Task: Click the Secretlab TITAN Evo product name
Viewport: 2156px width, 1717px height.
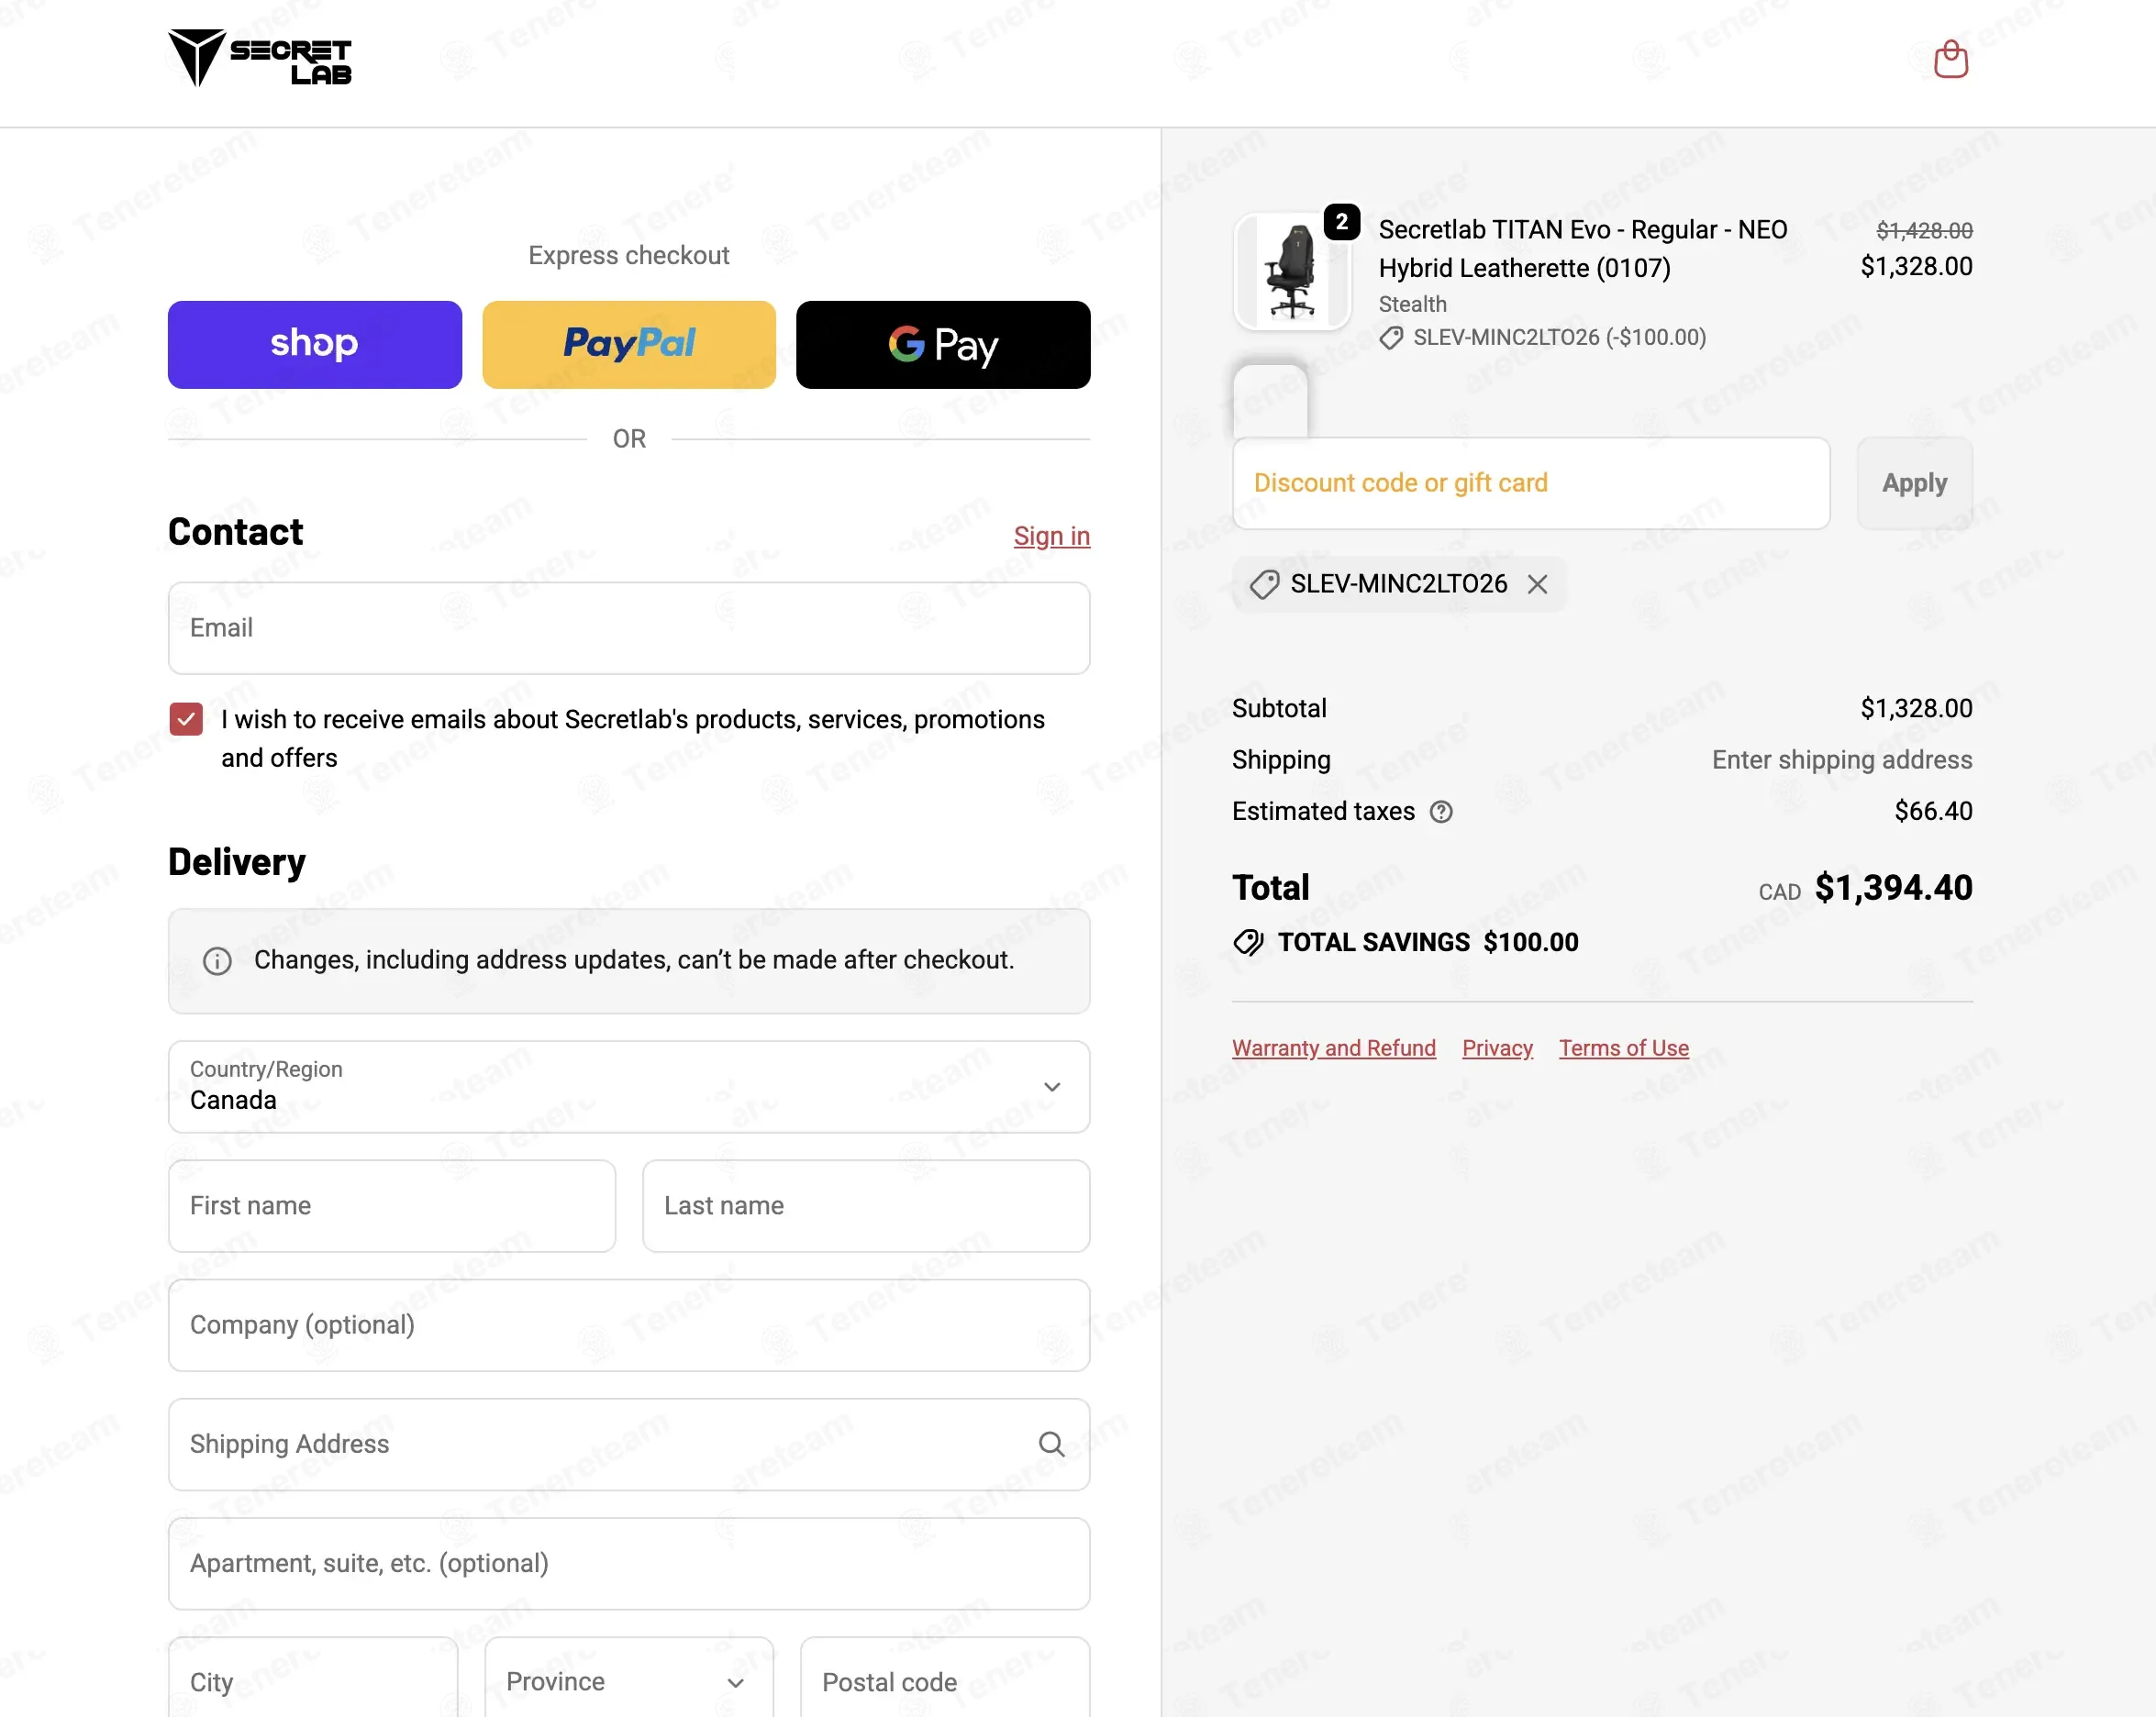Action: pyautogui.click(x=1583, y=249)
